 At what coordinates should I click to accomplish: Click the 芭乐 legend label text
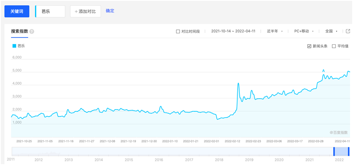click(21, 46)
